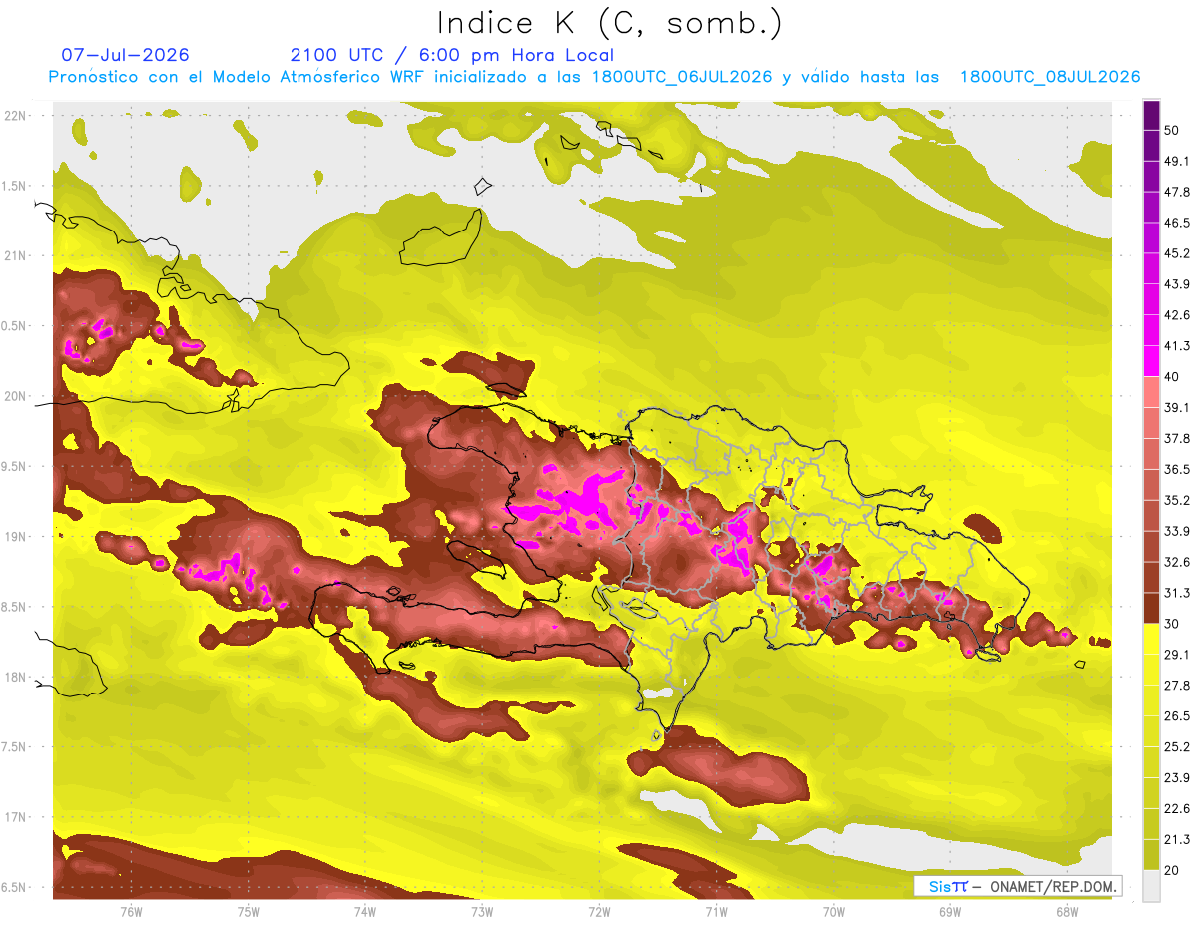Click colorbar value "25.2"
1198x925 pixels.
(1177, 747)
